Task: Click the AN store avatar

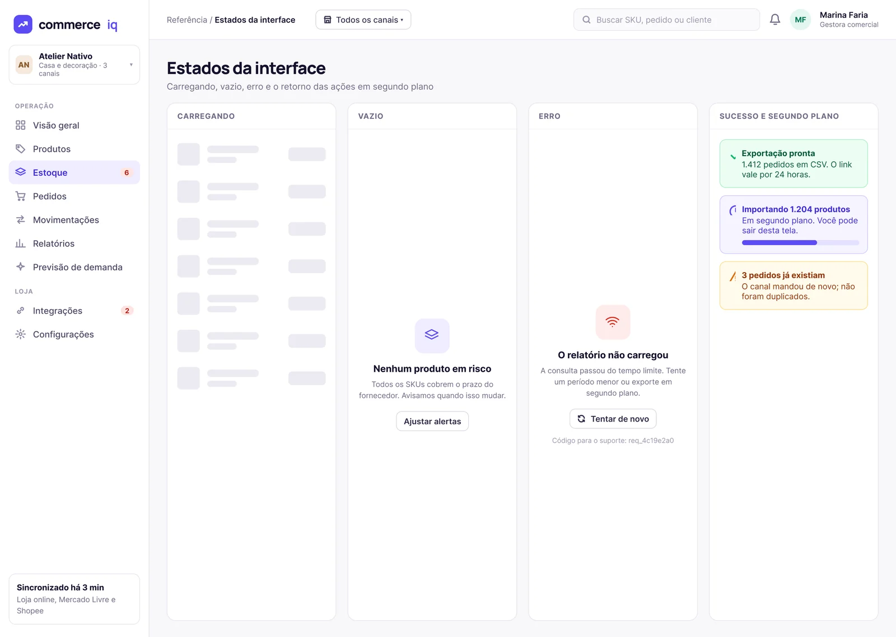Action: pos(24,65)
